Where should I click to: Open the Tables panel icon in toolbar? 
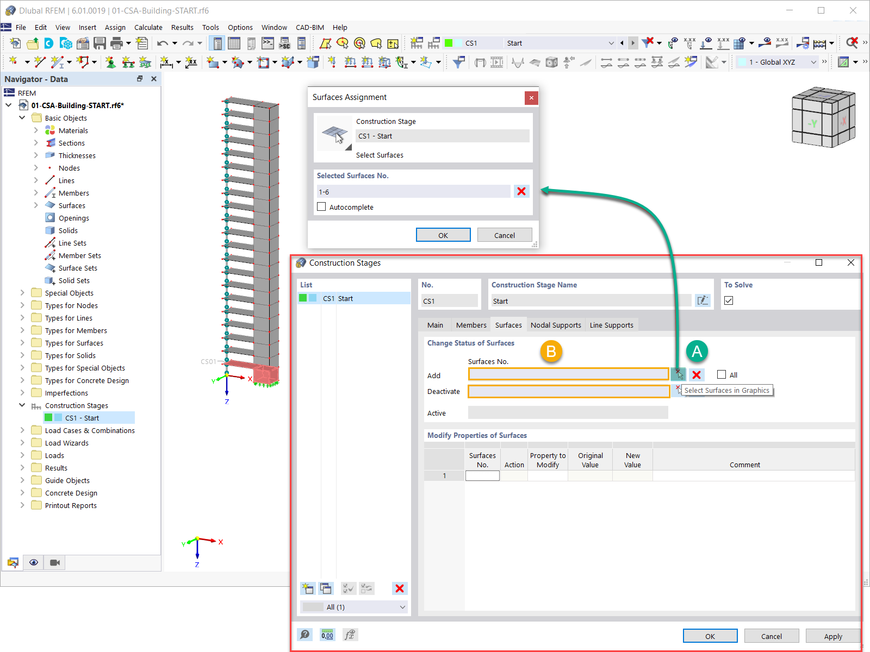click(x=234, y=43)
